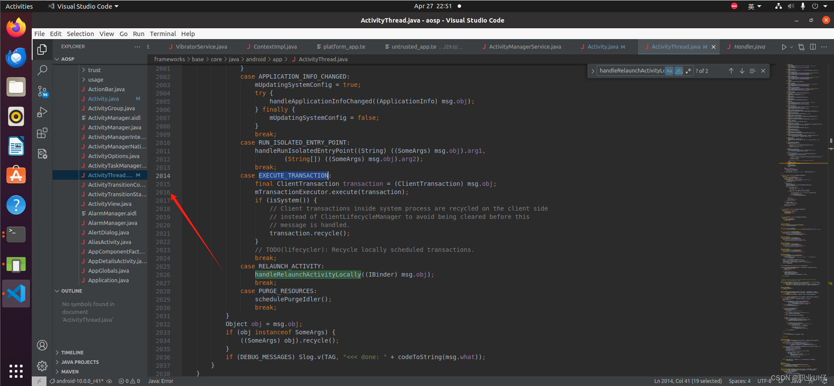Toggle find in selection
Screen dimensions: 834x386
(752, 71)
